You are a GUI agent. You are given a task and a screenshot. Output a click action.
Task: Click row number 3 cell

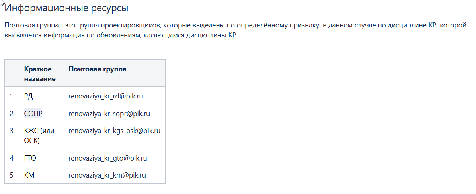click(12, 135)
